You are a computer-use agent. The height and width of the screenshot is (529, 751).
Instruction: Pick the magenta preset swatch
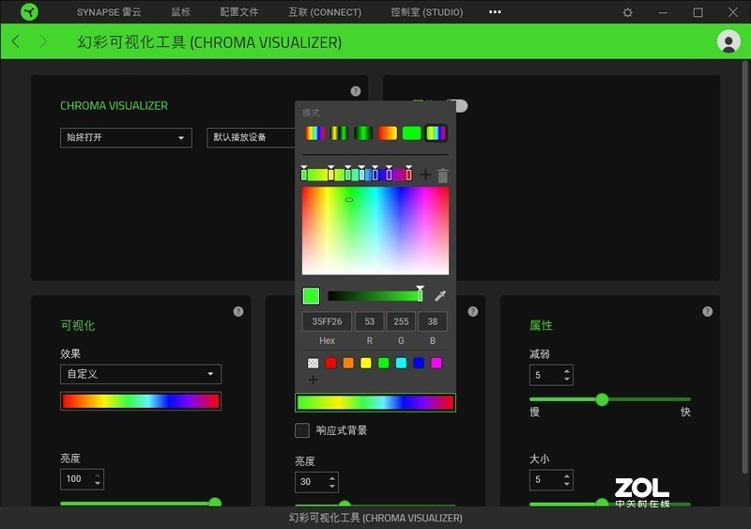[437, 363]
